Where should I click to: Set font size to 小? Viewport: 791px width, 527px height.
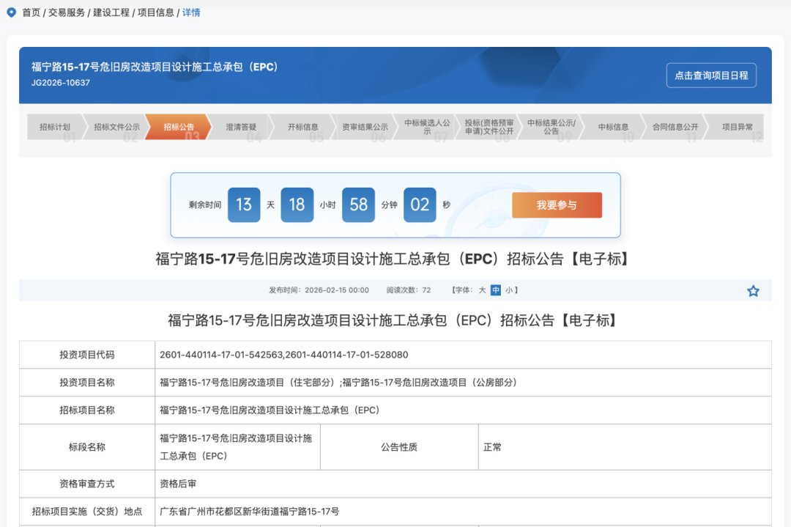(509, 290)
